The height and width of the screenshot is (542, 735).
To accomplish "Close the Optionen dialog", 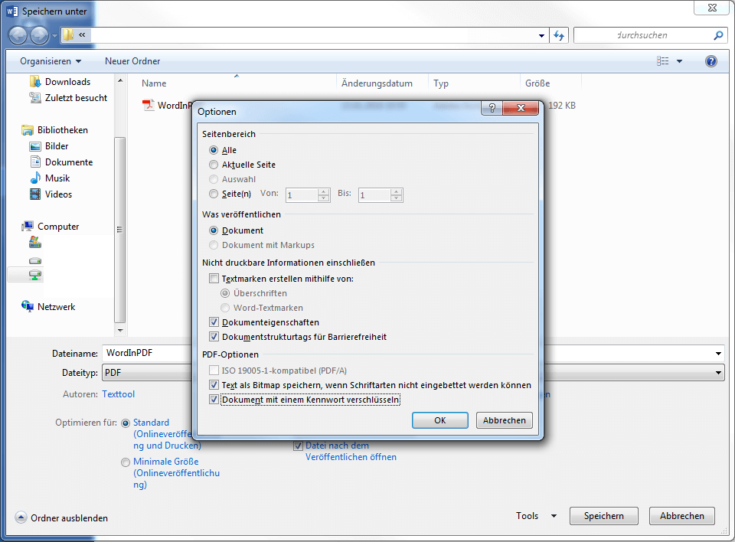I will 521,108.
